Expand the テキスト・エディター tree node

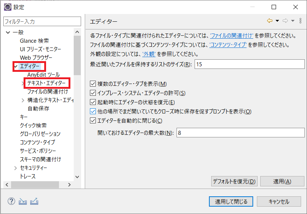click(x=23, y=83)
